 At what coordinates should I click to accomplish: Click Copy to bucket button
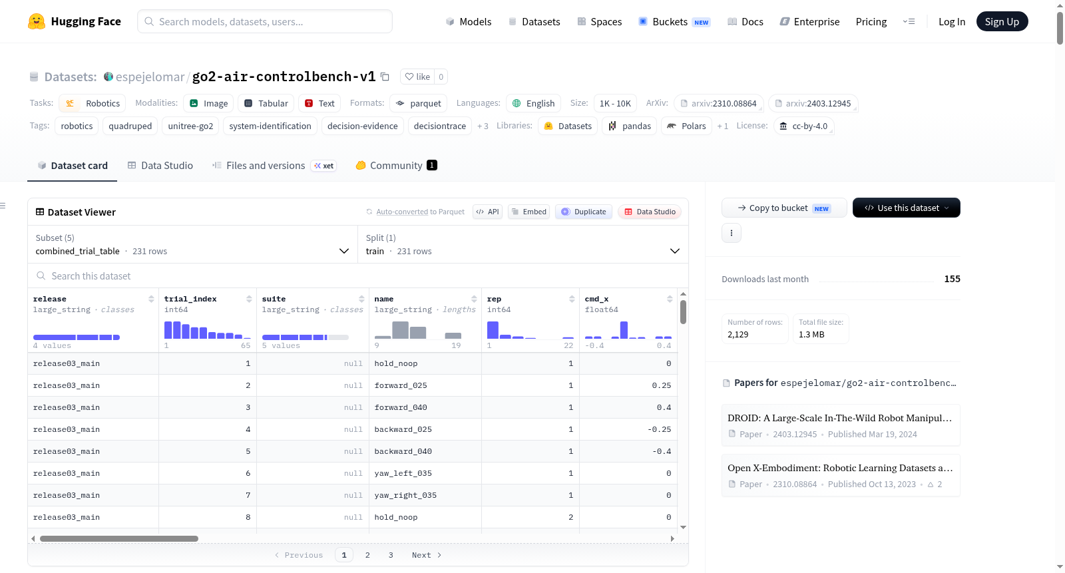[x=784, y=208]
